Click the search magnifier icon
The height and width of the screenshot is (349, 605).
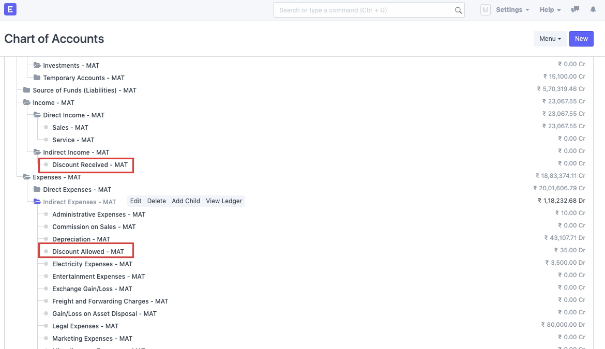pos(458,10)
